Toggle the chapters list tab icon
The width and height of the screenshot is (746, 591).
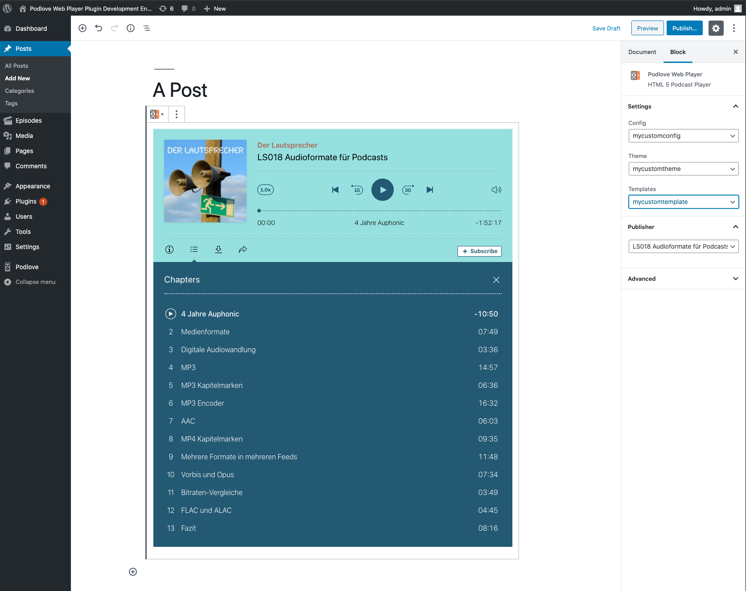194,250
